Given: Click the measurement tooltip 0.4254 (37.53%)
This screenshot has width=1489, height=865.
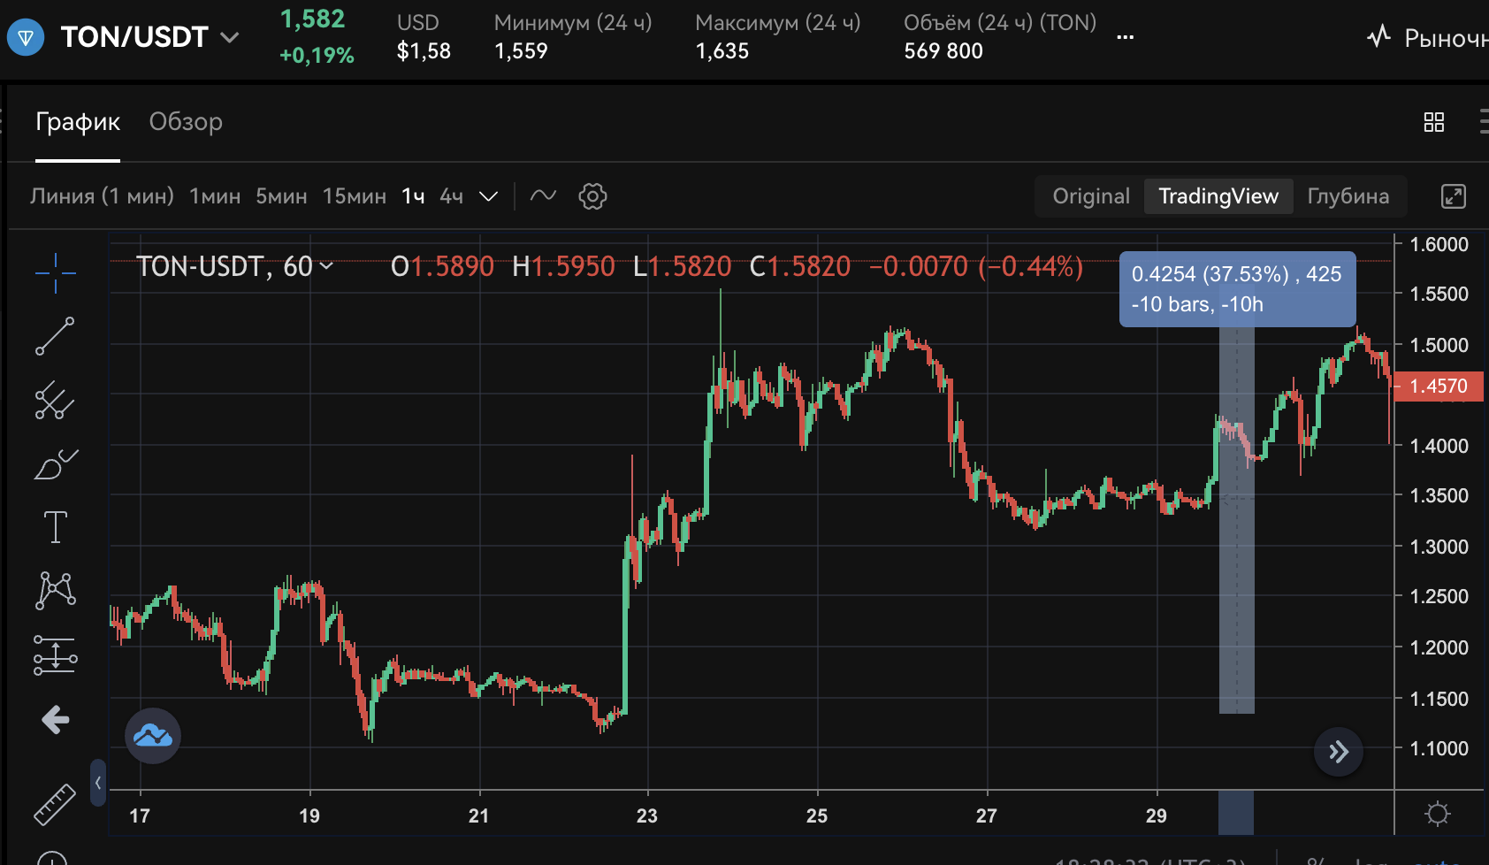Looking at the screenshot, I should click(1237, 289).
